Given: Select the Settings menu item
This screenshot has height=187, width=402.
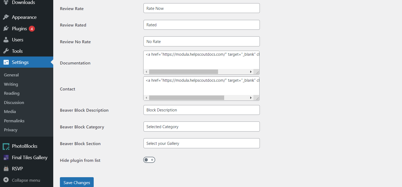Looking at the screenshot, I should (x=27, y=62).
